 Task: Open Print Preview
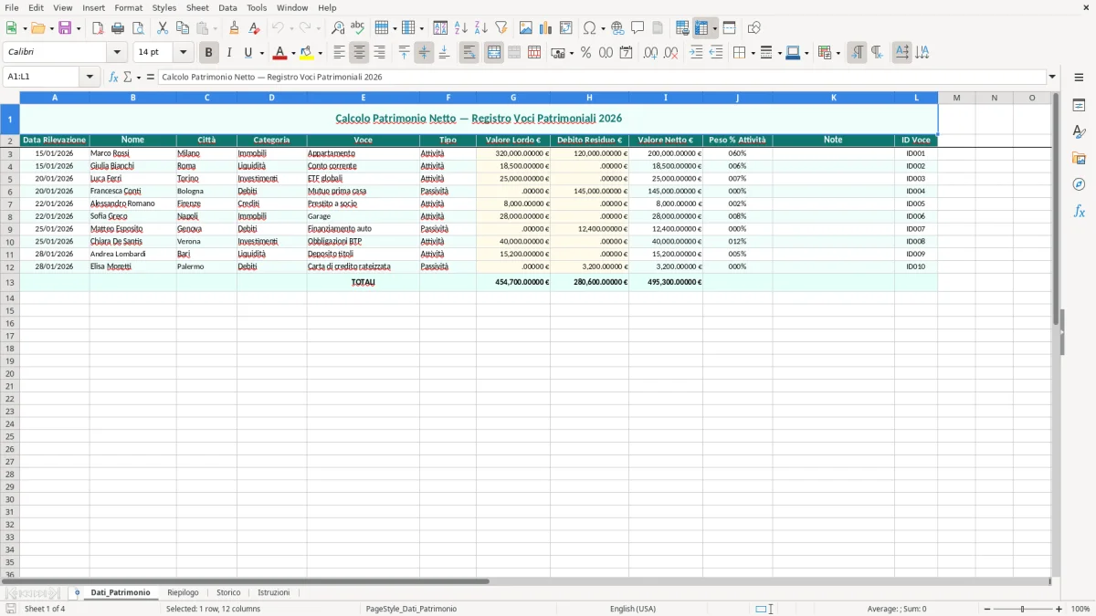pos(138,28)
